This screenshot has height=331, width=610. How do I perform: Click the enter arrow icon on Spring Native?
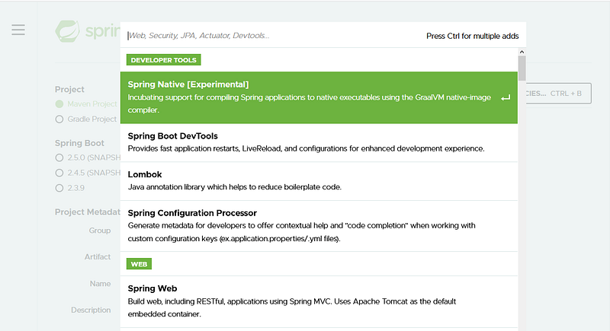506,98
